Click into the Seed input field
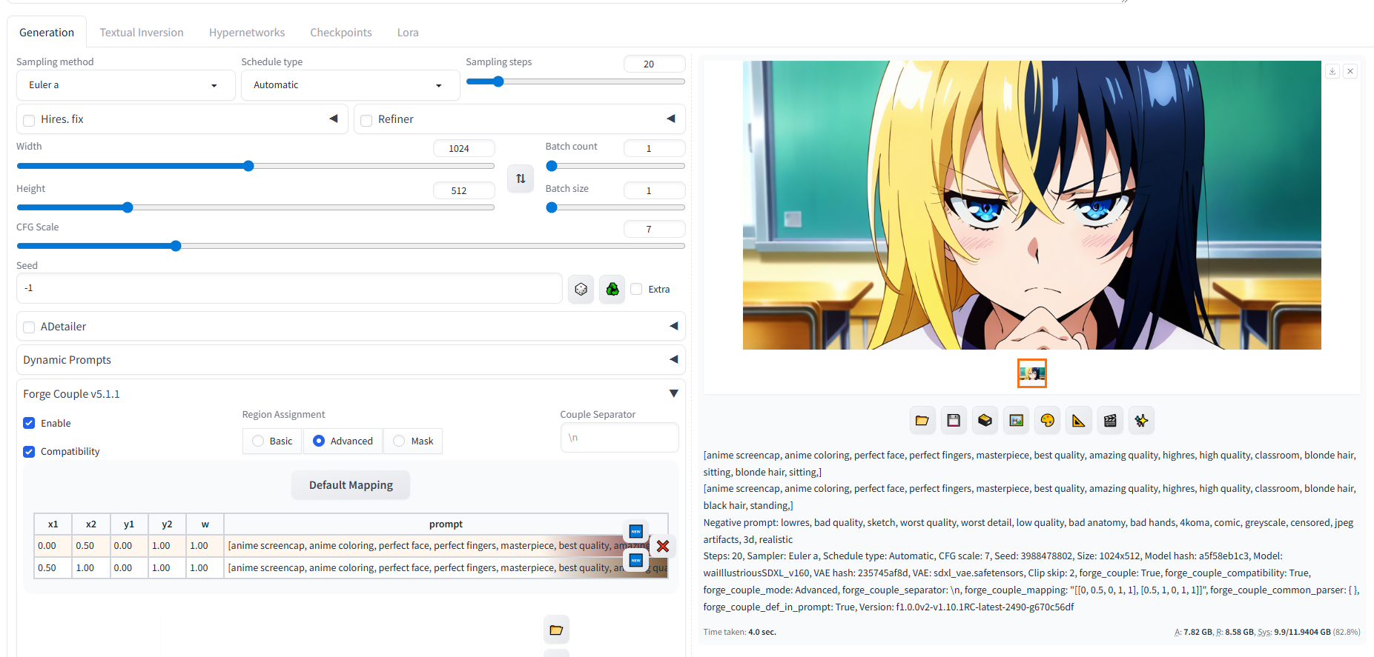 [289, 288]
